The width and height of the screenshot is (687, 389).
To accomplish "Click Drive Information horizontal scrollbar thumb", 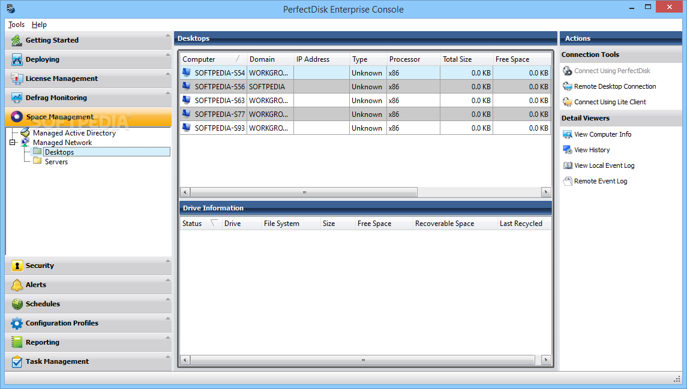I will pos(362,360).
